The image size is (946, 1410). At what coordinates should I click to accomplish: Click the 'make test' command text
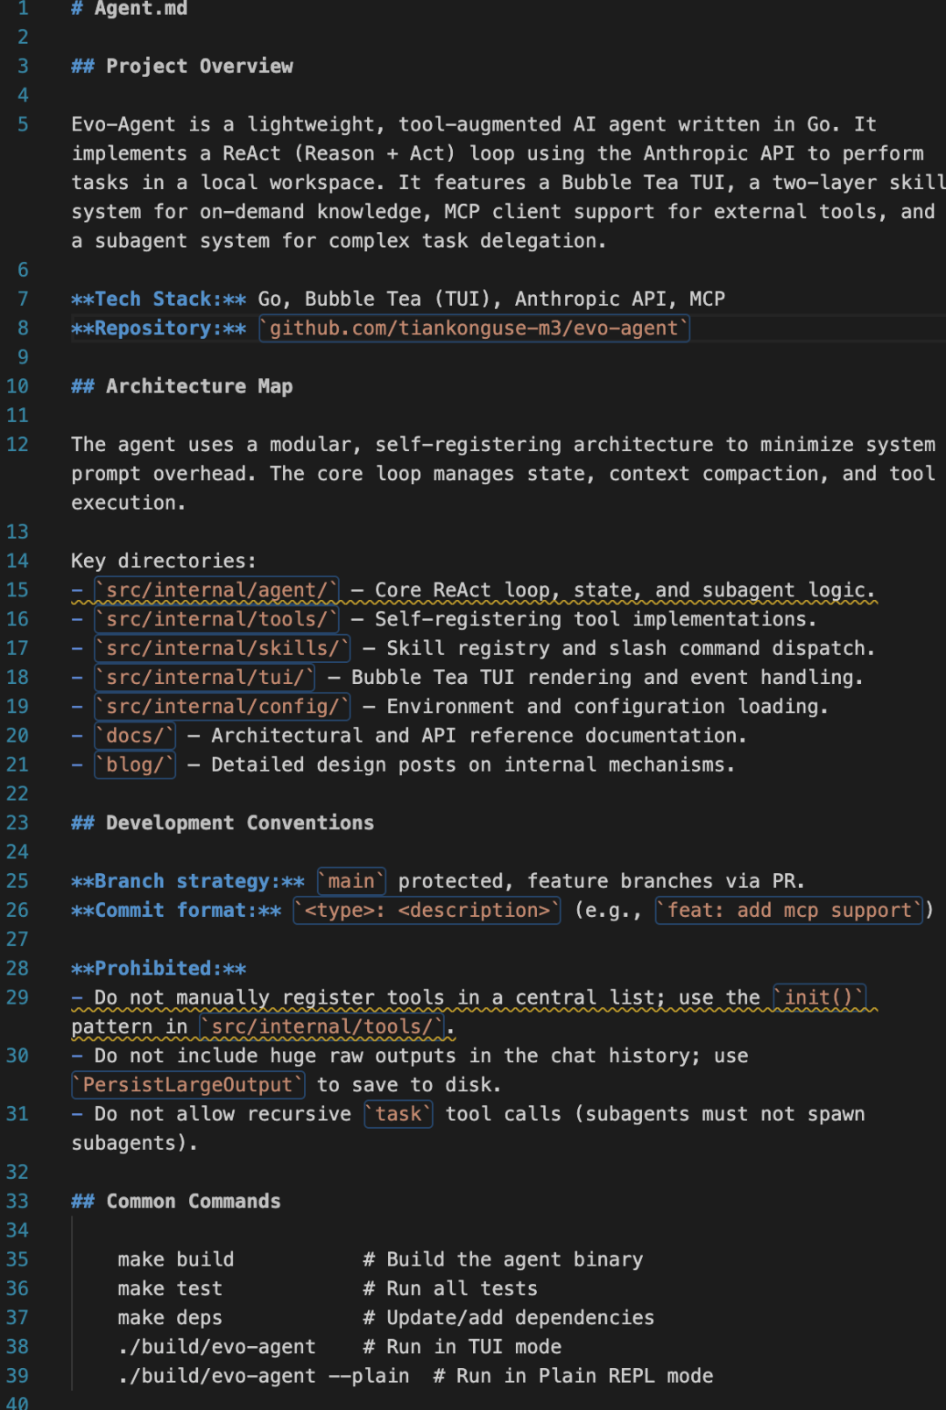point(170,1288)
